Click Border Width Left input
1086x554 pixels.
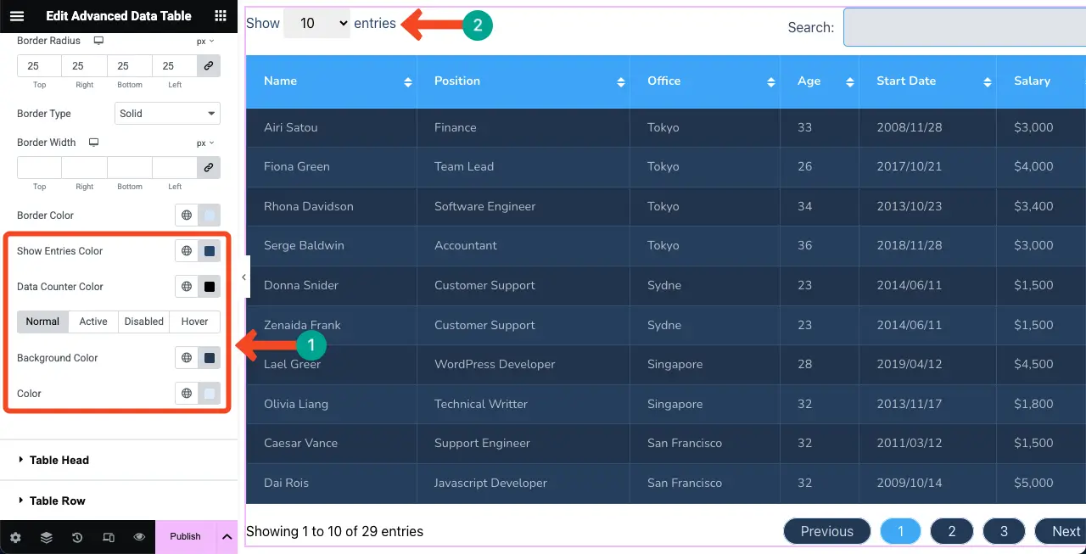click(175, 167)
